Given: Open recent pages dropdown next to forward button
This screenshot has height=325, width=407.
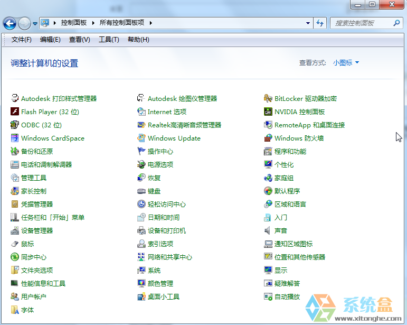Looking at the screenshot, I should (35, 23).
